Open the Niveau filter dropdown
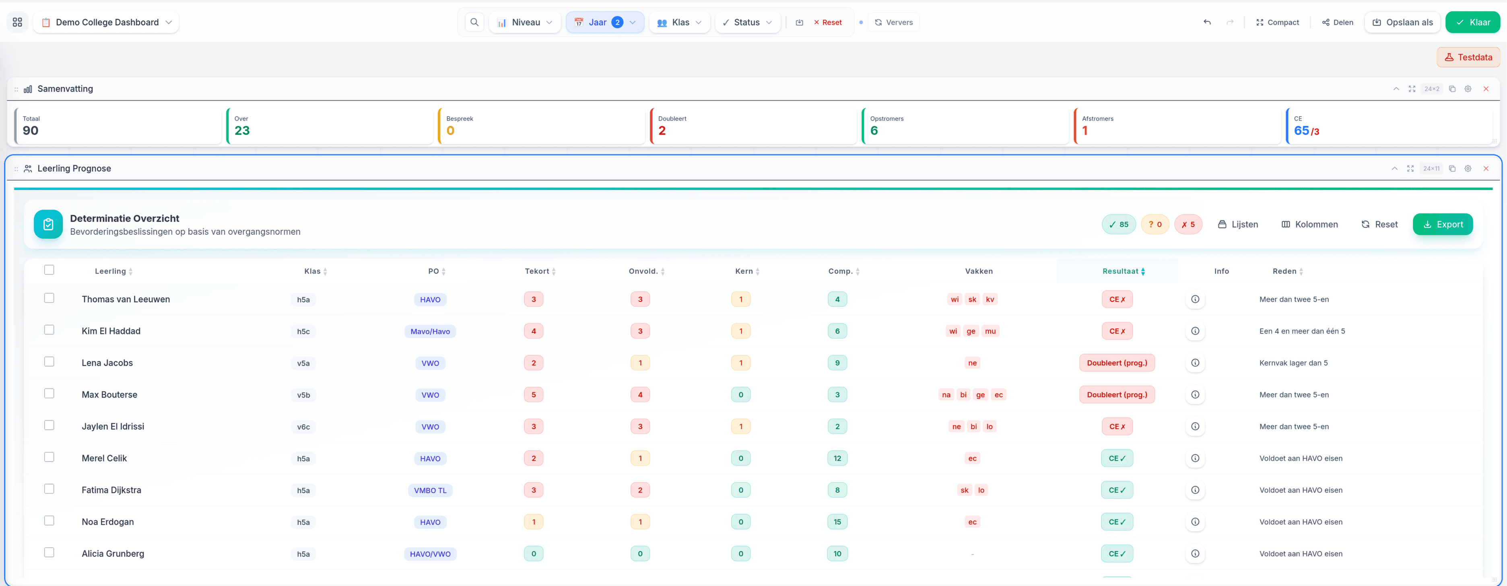 pos(525,22)
